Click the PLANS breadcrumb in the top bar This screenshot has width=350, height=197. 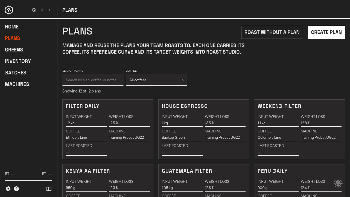click(70, 10)
